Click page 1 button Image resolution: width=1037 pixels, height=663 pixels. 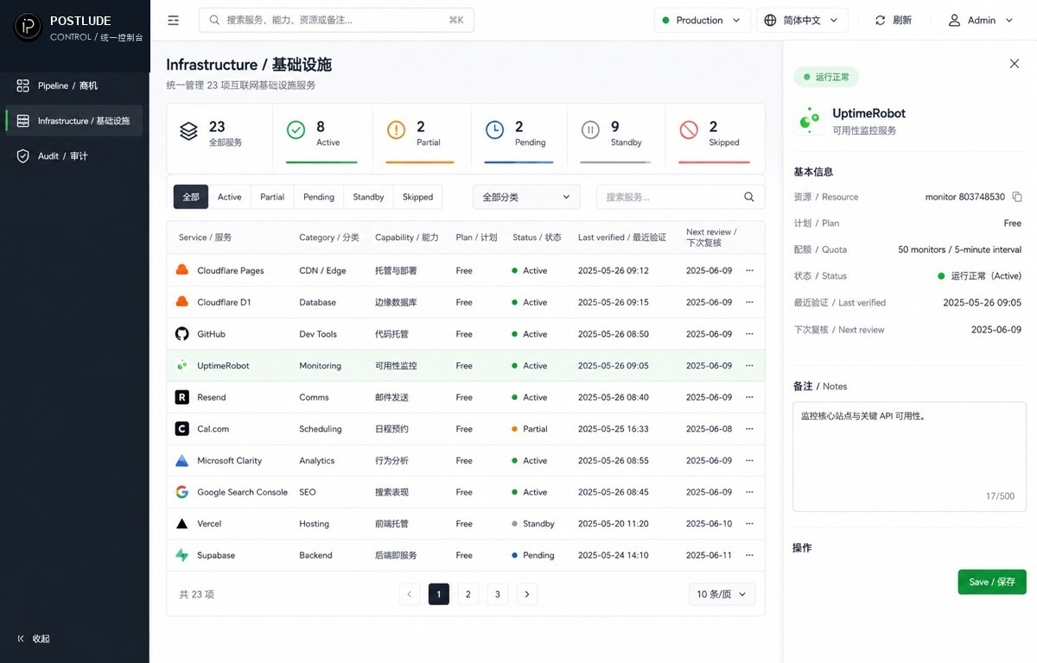tap(439, 594)
